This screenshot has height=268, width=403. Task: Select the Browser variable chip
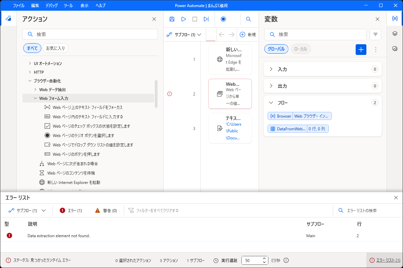300,116
